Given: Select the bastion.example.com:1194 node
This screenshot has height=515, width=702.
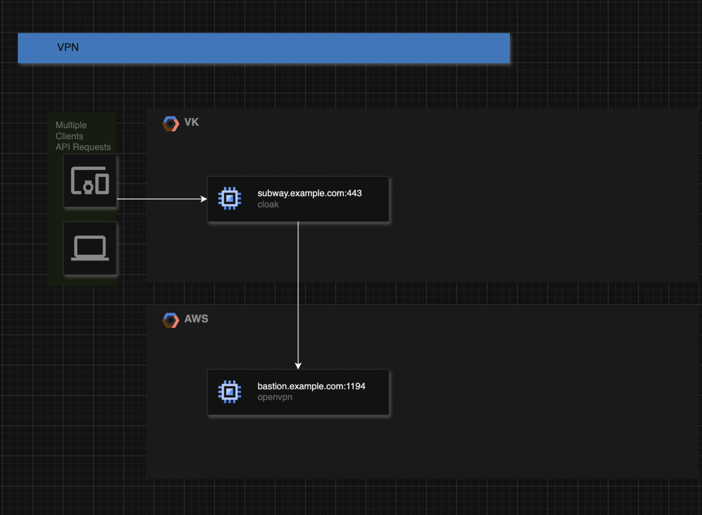Looking at the screenshot, I should (x=298, y=392).
